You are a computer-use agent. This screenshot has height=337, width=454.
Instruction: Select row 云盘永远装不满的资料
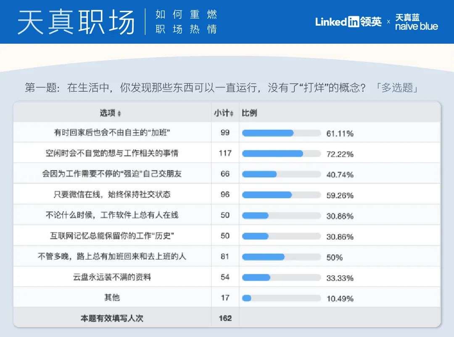pyautogui.click(x=227, y=277)
